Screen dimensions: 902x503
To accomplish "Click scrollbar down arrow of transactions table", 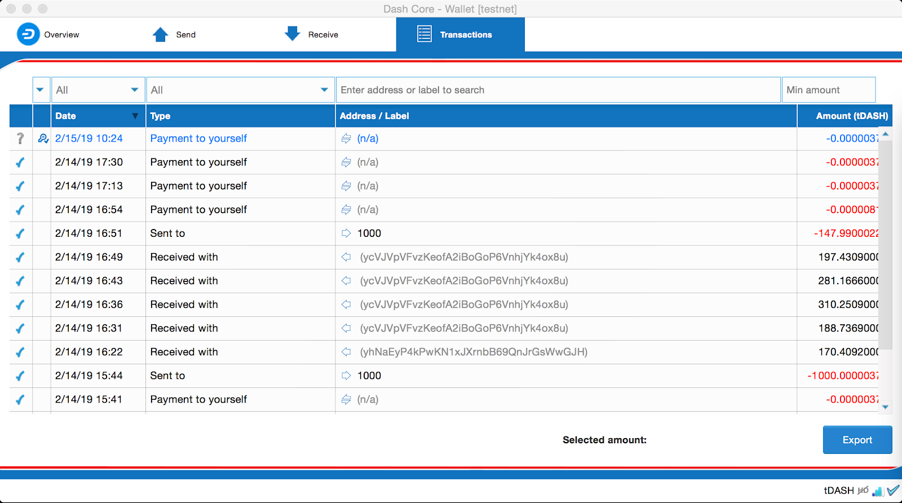I will tap(886, 407).
